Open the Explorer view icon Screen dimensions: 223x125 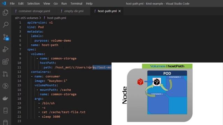6,12
